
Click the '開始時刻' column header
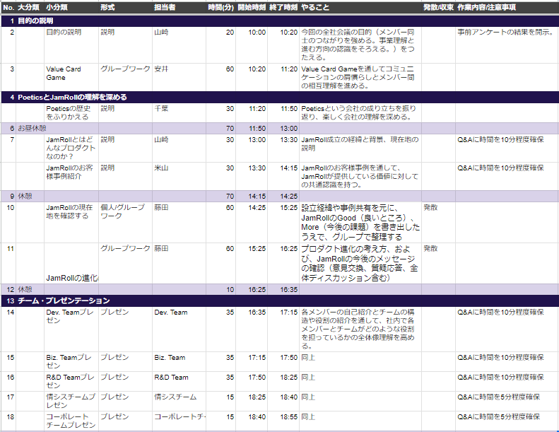click(252, 7)
